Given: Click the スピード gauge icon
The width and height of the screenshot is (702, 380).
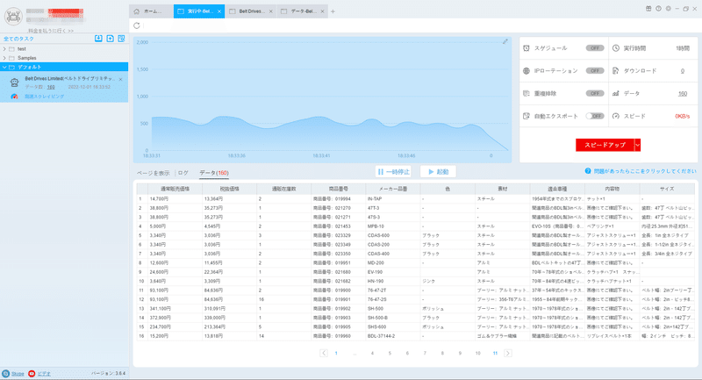Looking at the screenshot, I should point(616,116).
